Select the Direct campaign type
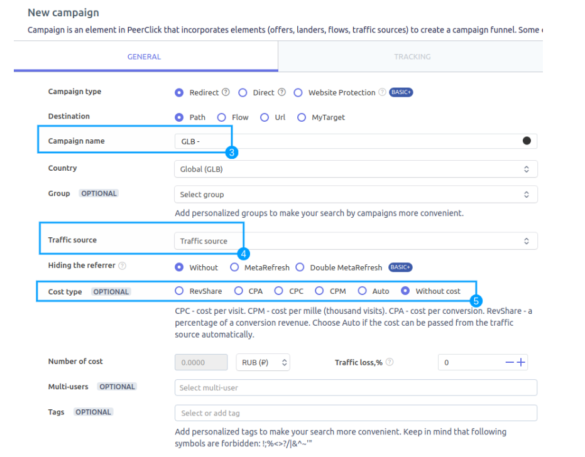Image resolution: width=585 pixels, height=457 pixels. pos(243,92)
